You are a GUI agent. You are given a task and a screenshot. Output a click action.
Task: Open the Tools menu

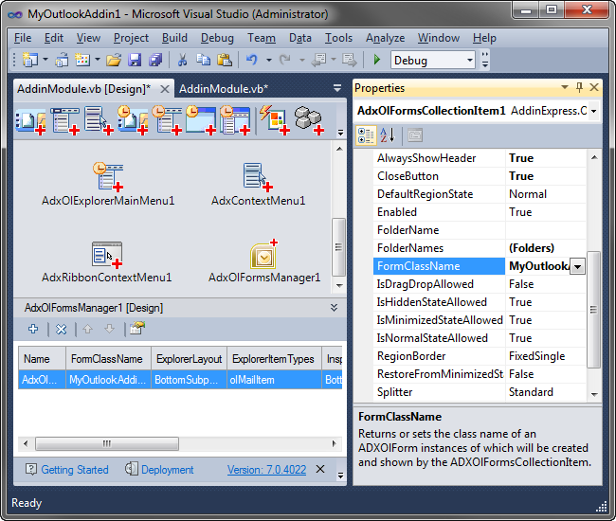click(338, 38)
